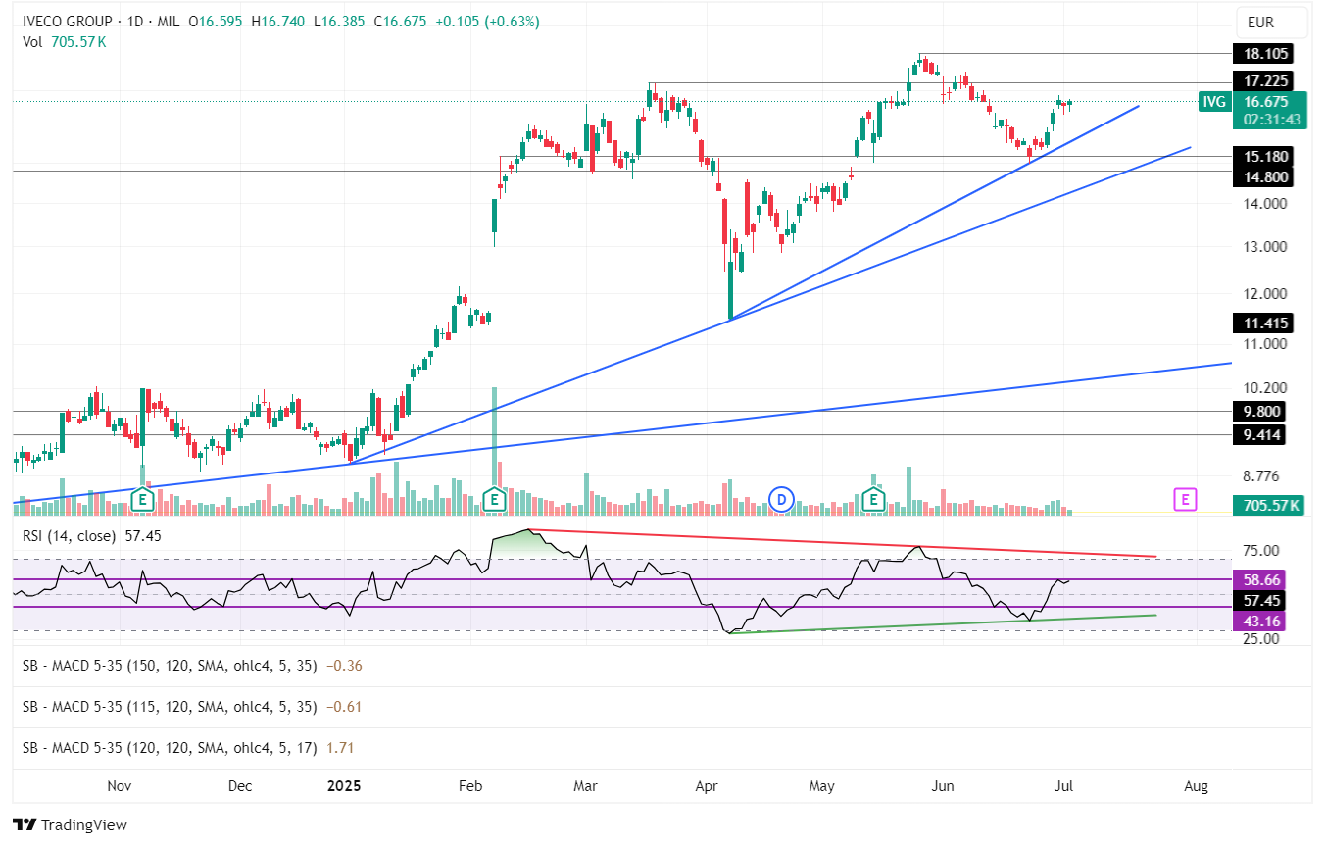Open the EUR currency selector
This screenshot has width=1325, height=846.
(x=1273, y=22)
